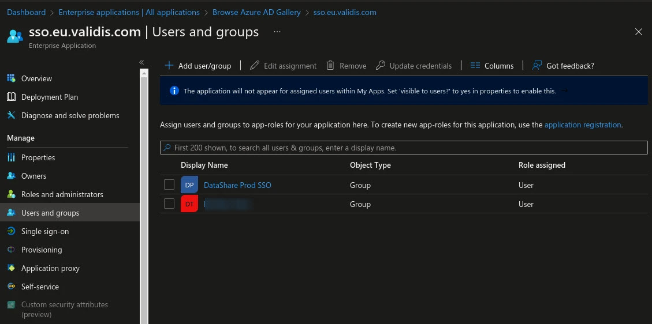
Task: Click the pencil icon for Edit assignment
Action: pos(255,66)
